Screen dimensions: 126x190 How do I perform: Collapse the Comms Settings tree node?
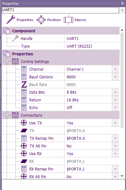[x=7, y=61]
